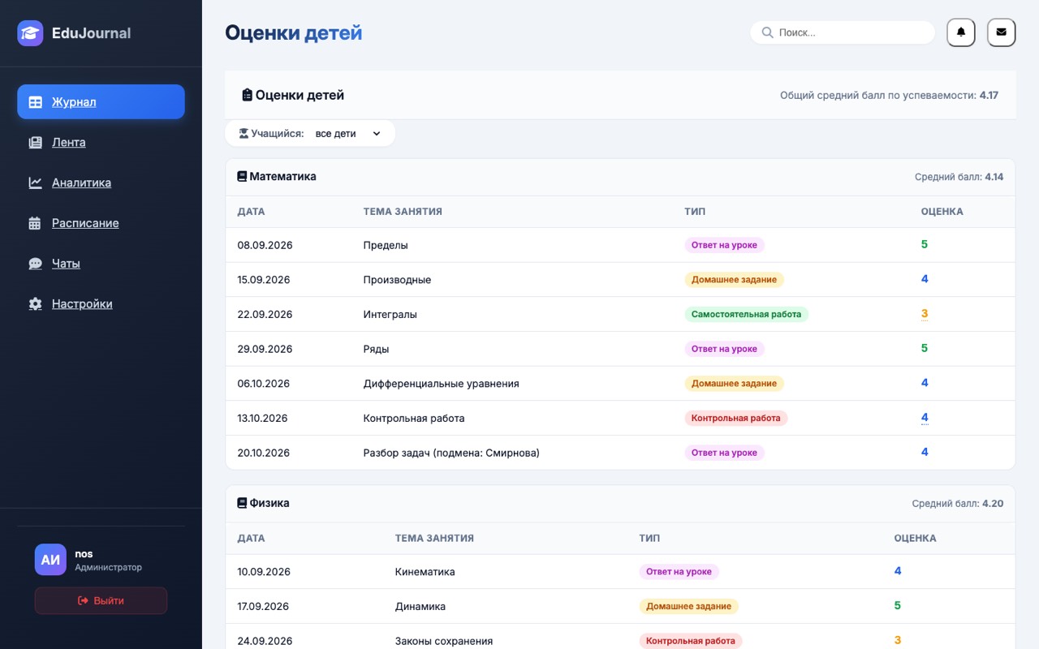Go to the Лента page
1039x649 pixels.
[x=101, y=143]
